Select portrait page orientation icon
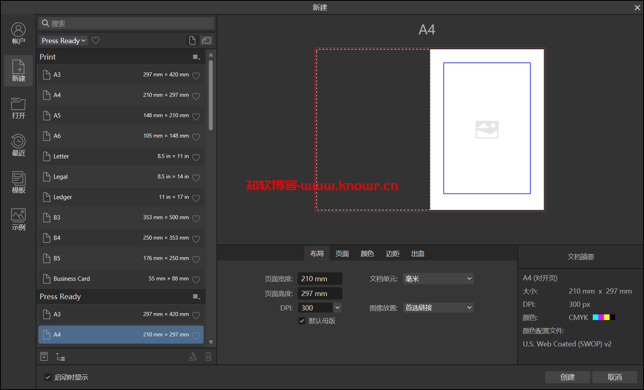This screenshot has width=644, height=390. 192,40
